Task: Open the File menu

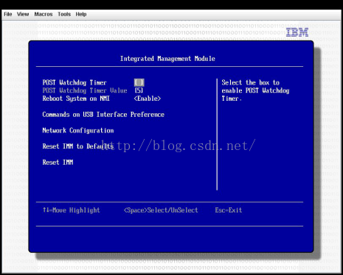Action: 8,14
